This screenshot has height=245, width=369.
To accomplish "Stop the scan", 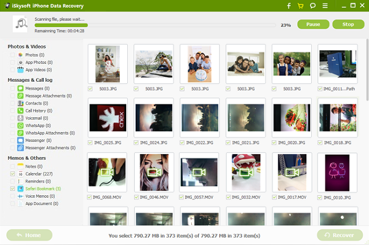I will [x=348, y=24].
